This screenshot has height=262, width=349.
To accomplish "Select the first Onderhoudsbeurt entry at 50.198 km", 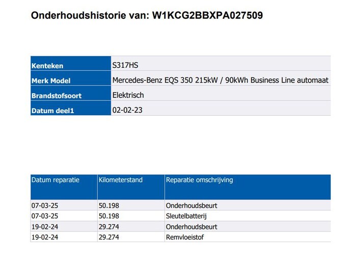I will 192,206.
